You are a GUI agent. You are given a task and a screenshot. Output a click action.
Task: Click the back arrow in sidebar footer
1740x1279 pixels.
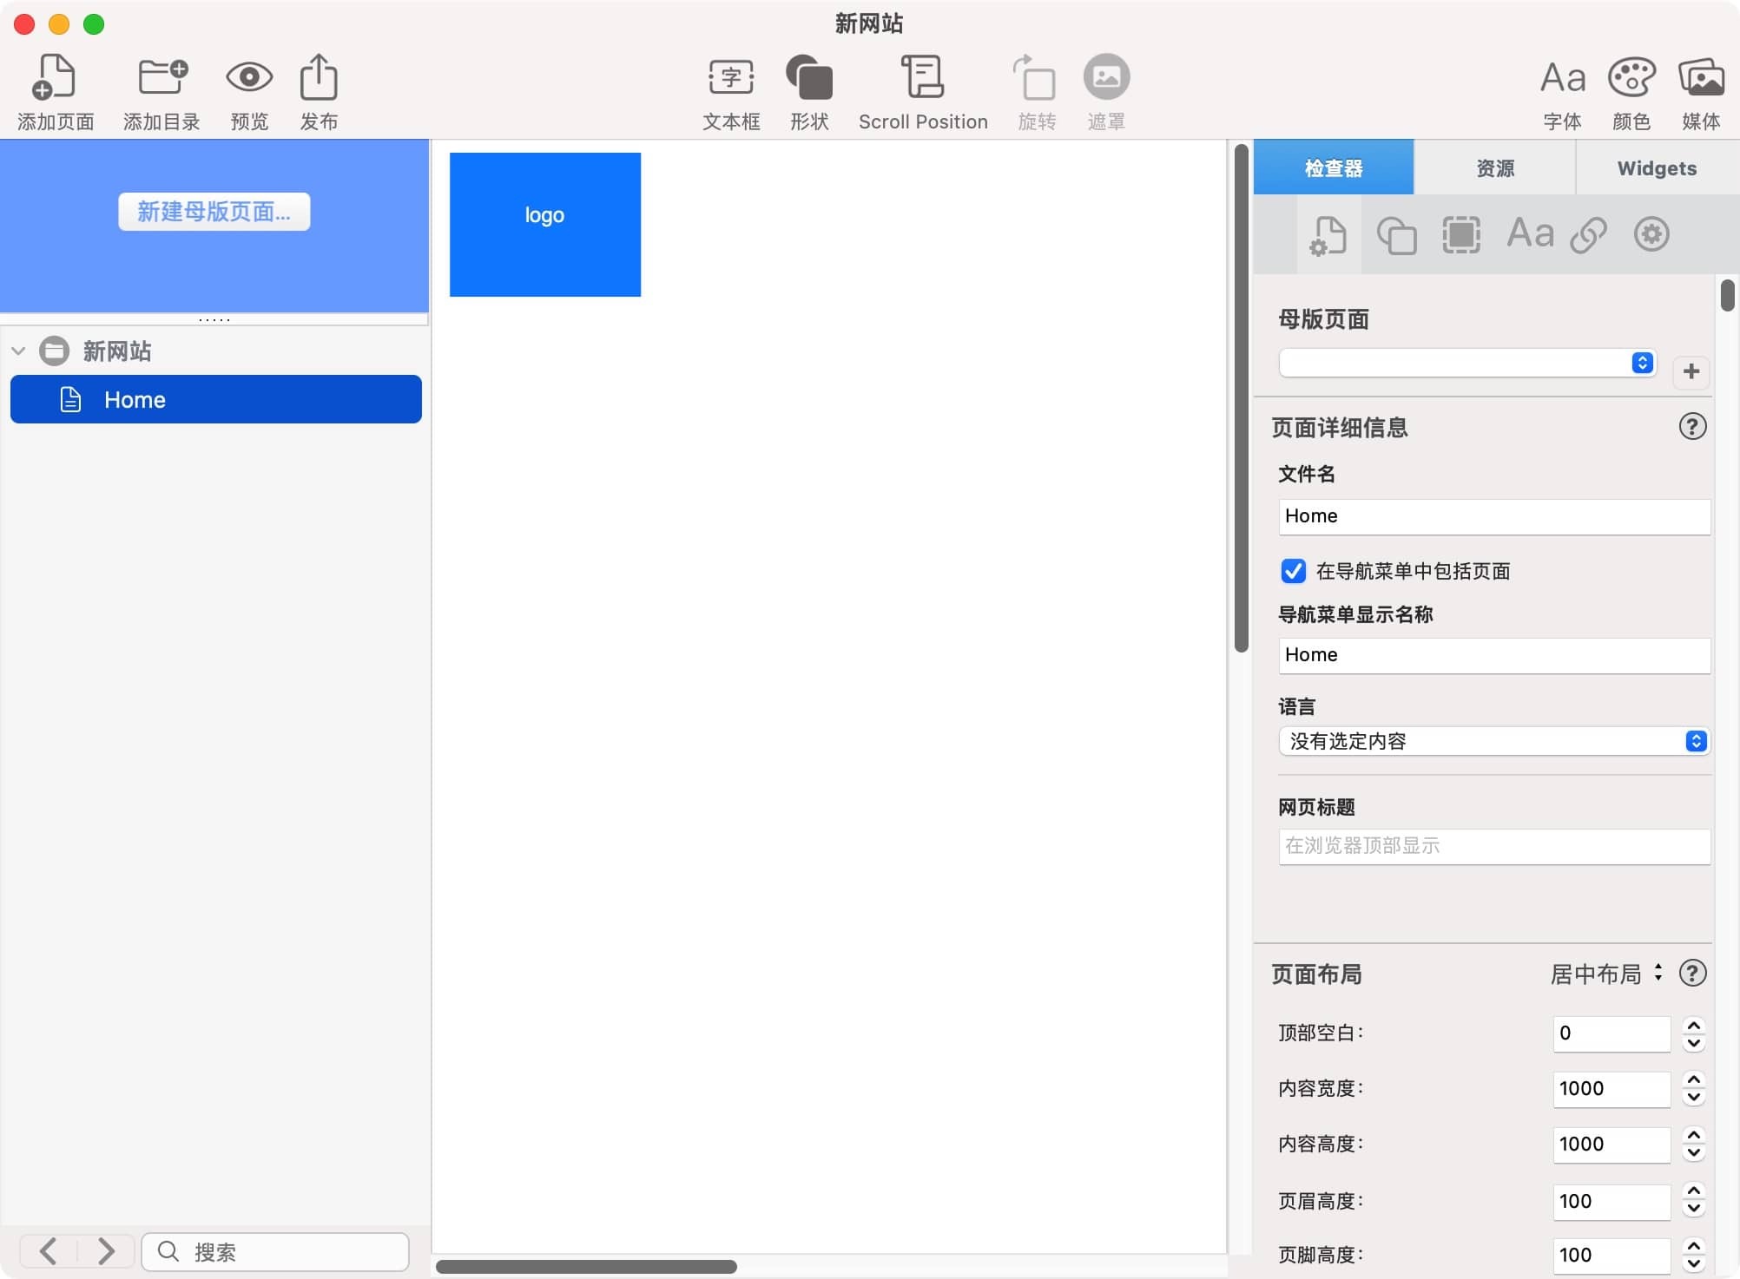point(49,1251)
